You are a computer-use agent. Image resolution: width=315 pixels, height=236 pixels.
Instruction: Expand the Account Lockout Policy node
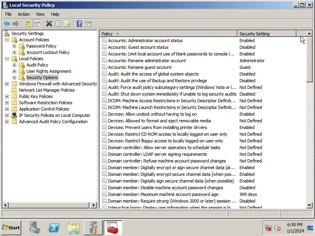[14, 52]
